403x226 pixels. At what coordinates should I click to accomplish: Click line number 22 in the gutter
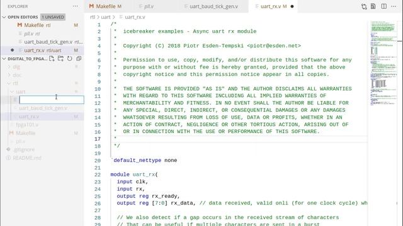point(98,175)
